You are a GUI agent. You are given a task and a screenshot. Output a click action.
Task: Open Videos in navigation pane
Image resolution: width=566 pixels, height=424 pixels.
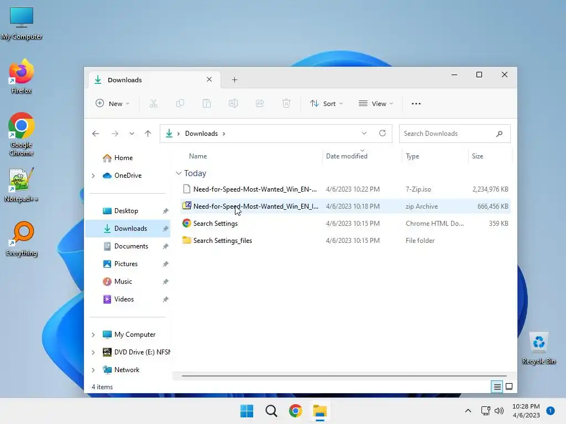[124, 299]
